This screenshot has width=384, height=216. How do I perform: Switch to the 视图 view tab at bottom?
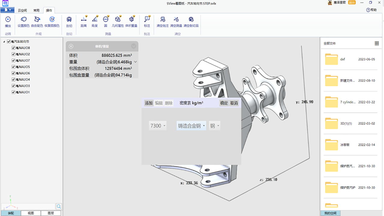[31, 213]
